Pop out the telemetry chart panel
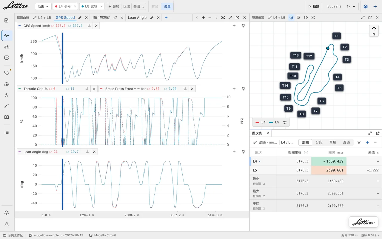 237,18
